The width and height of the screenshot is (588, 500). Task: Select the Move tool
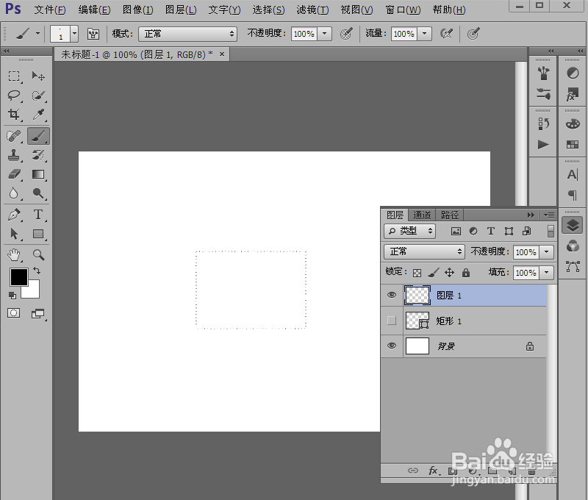[x=38, y=76]
